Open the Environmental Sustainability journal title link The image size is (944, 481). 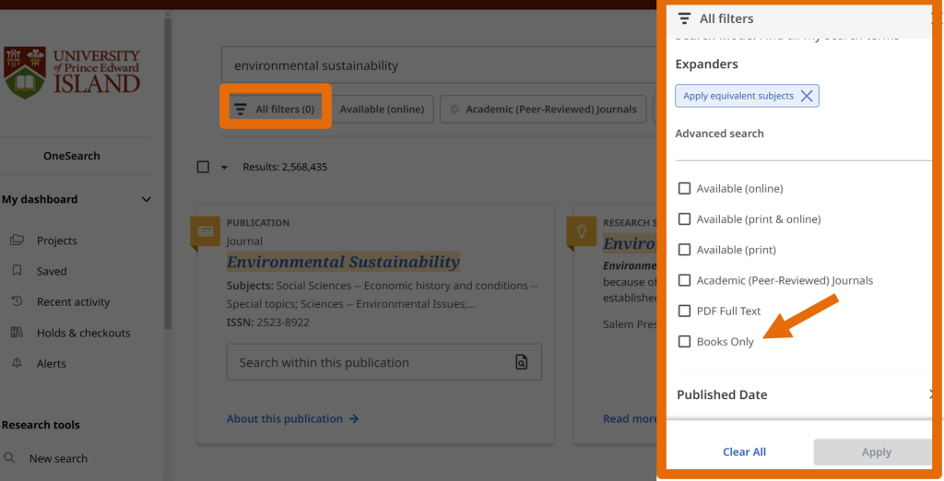point(343,262)
